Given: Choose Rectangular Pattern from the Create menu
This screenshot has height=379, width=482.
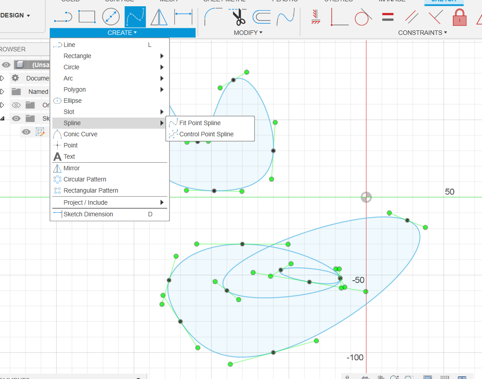Looking at the screenshot, I should (x=110, y=190).
